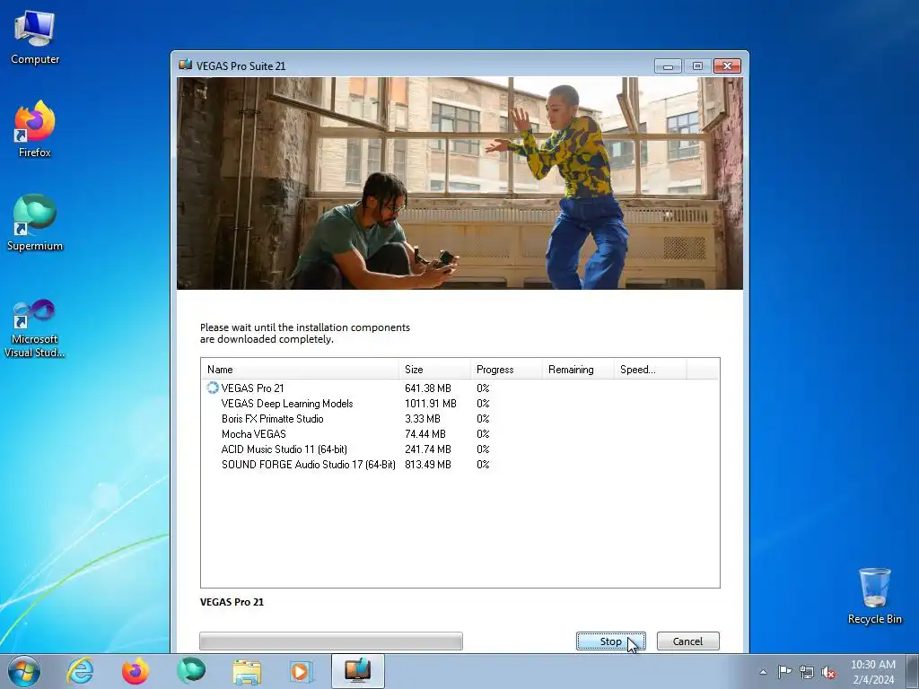Click the 1011.91 MB size value
Viewport: 919px width, 689px height.
pos(430,403)
